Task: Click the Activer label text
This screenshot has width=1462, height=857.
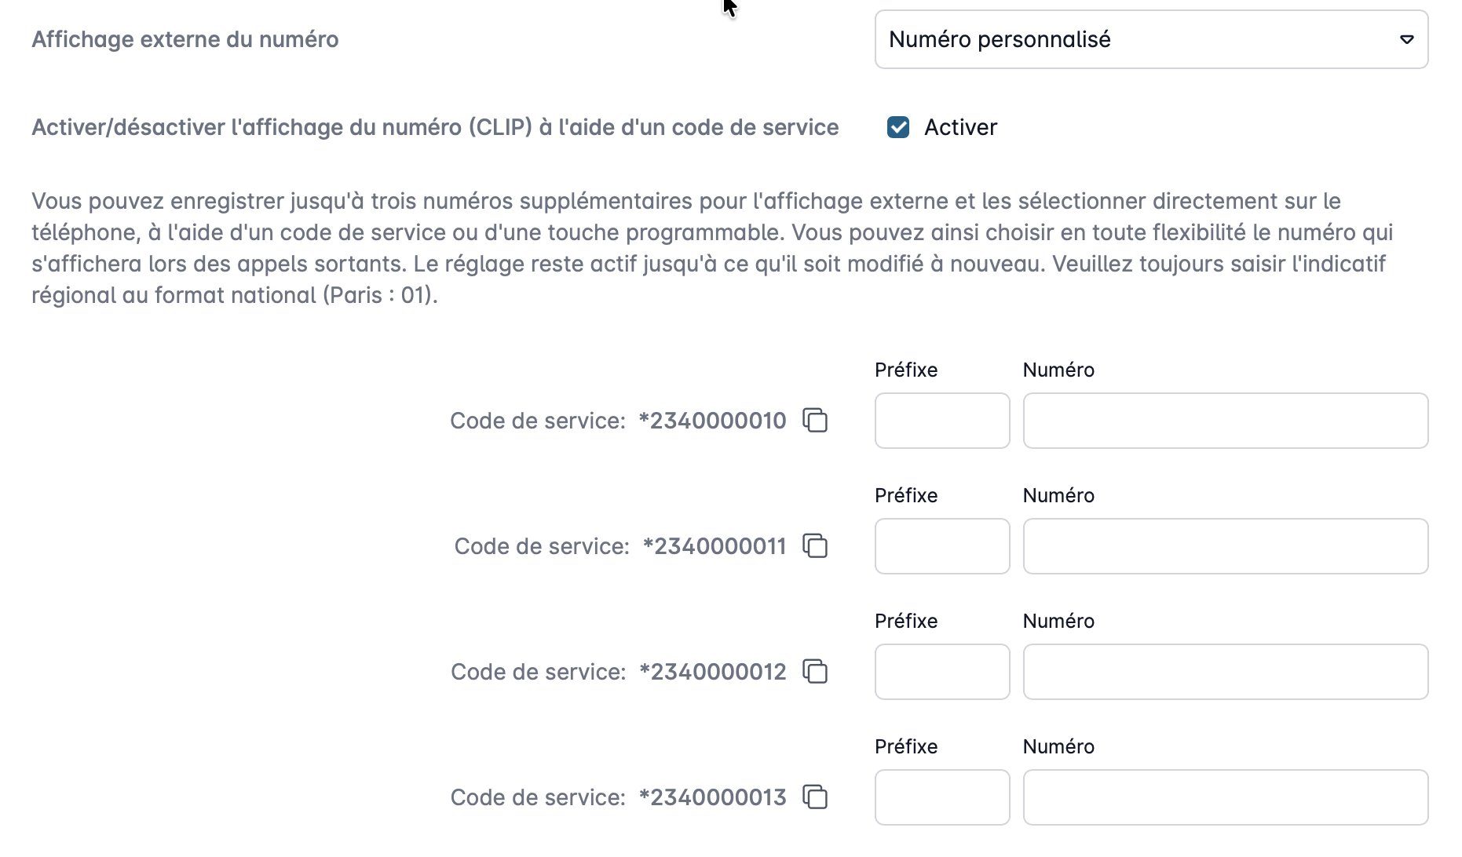Action: [x=960, y=127]
